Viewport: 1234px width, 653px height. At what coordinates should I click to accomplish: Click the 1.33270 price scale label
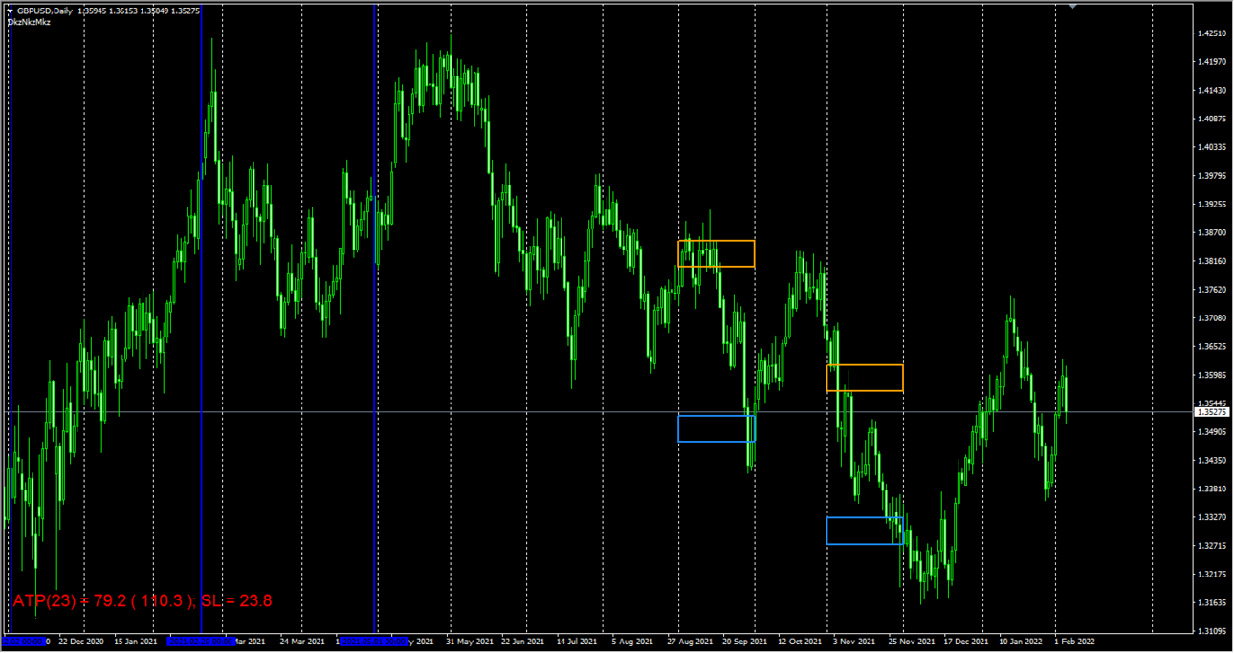[1212, 517]
